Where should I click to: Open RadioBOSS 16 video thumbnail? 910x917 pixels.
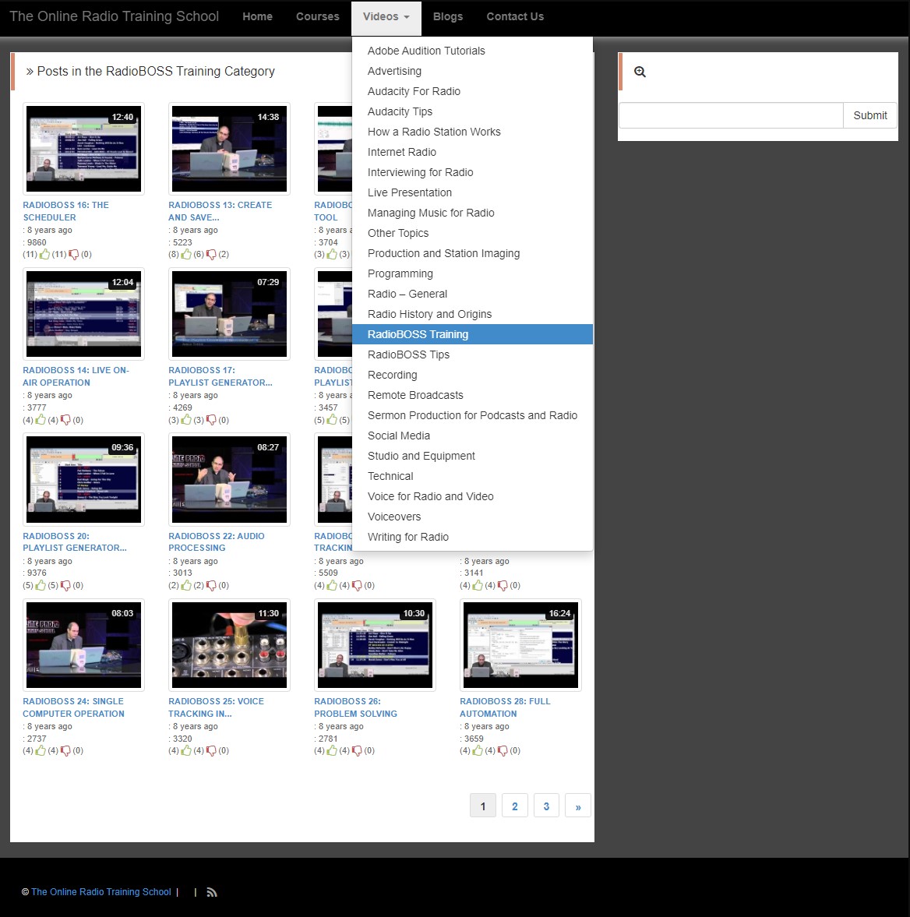click(83, 149)
